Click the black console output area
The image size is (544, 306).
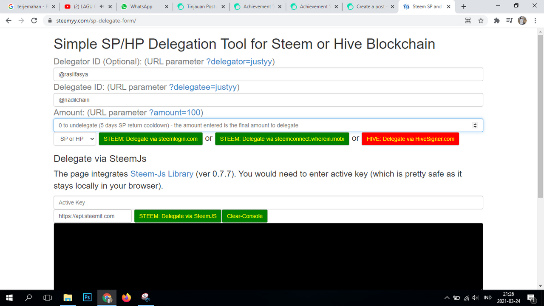point(268,256)
